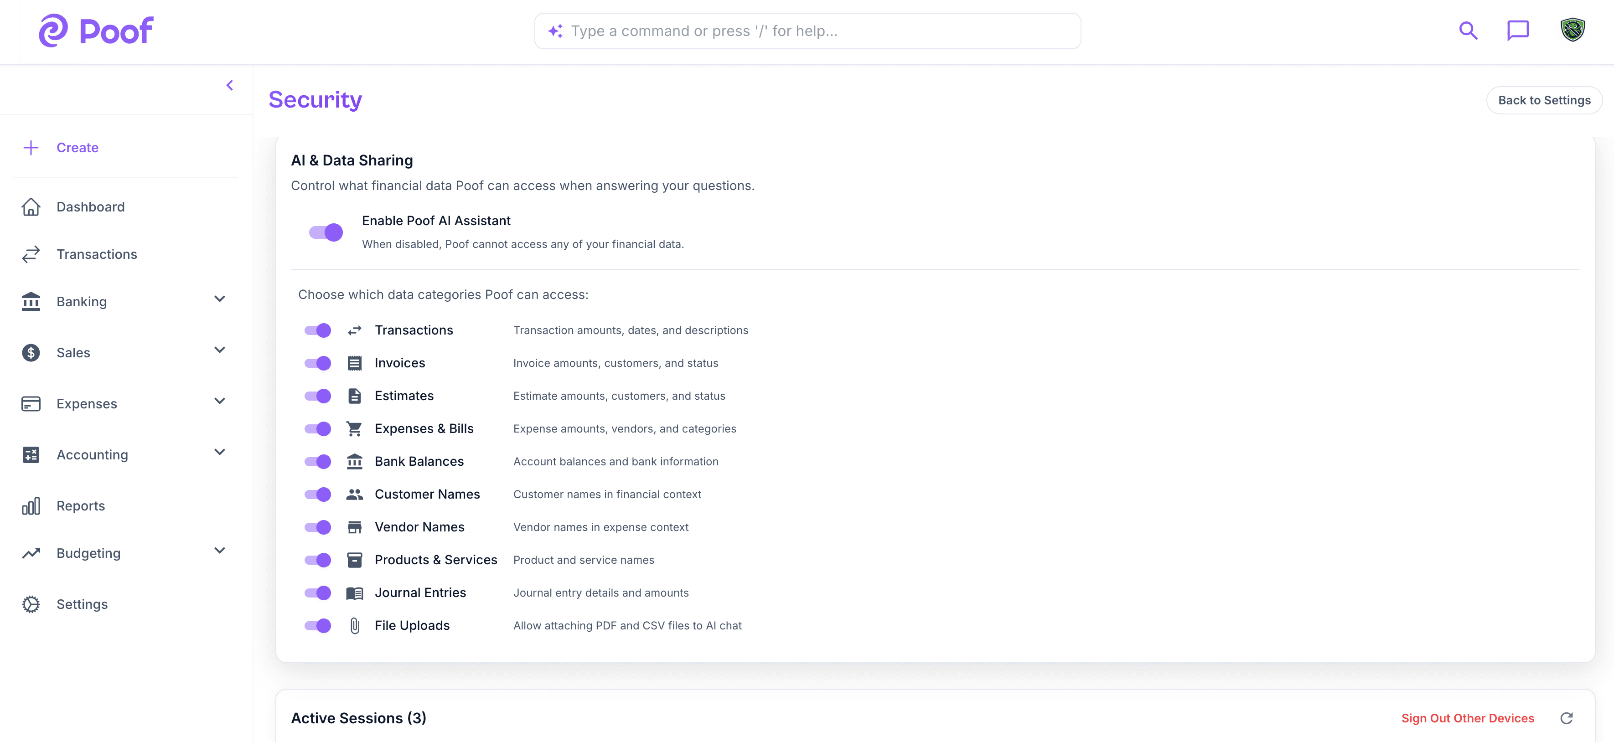Disable the Poof AI Assistant

[x=326, y=232]
